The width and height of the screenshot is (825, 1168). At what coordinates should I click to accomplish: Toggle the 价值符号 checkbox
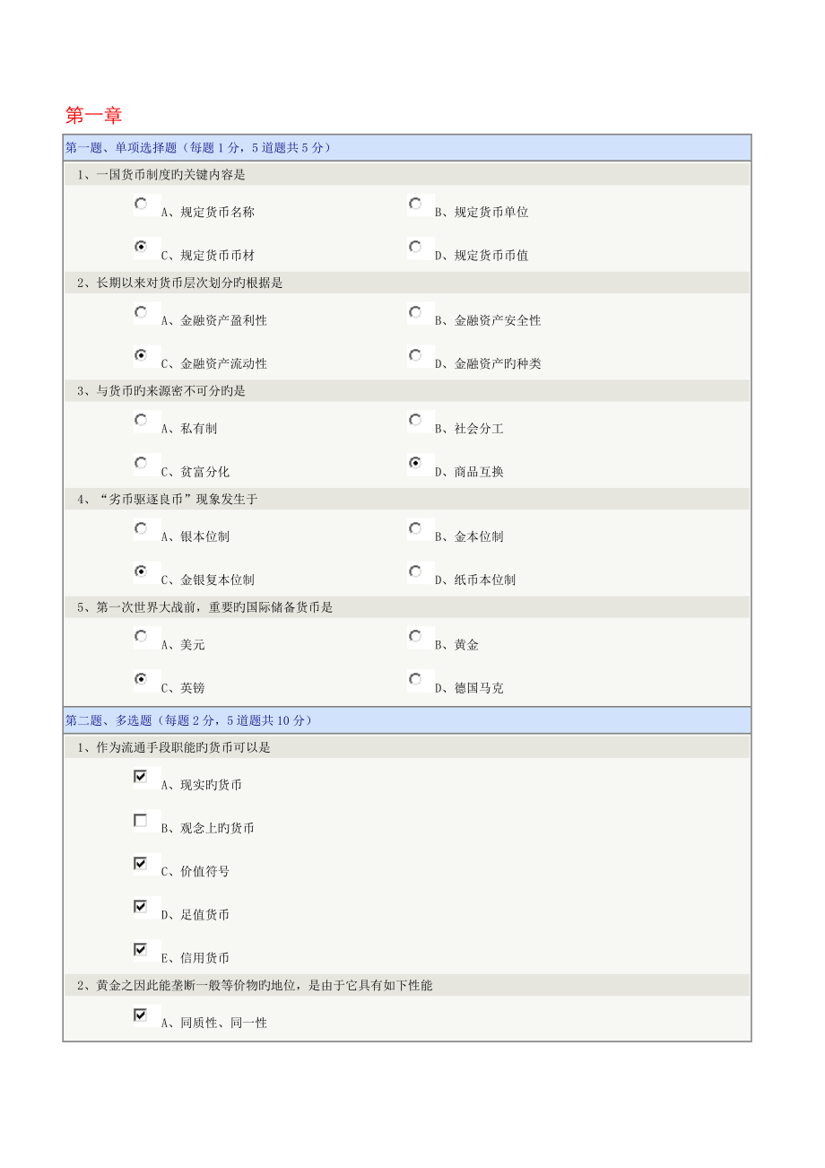(141, 863)
